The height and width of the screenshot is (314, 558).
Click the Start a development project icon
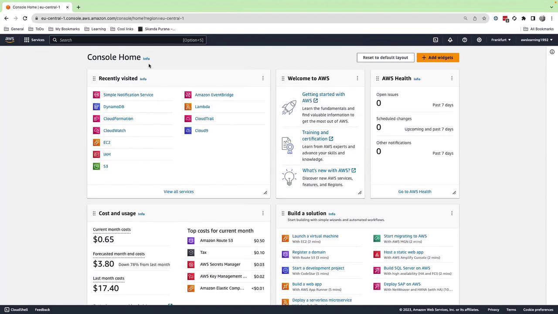285,270
